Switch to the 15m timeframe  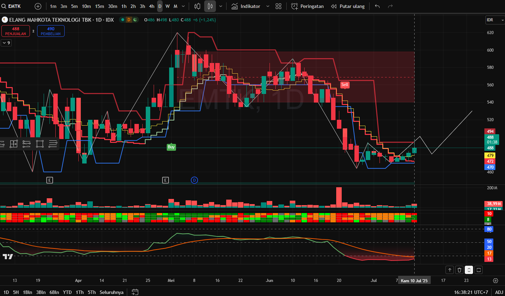[x=99, y=6]
